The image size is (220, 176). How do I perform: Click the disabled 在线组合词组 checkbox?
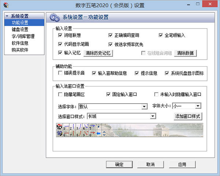(x=143, y=53)
